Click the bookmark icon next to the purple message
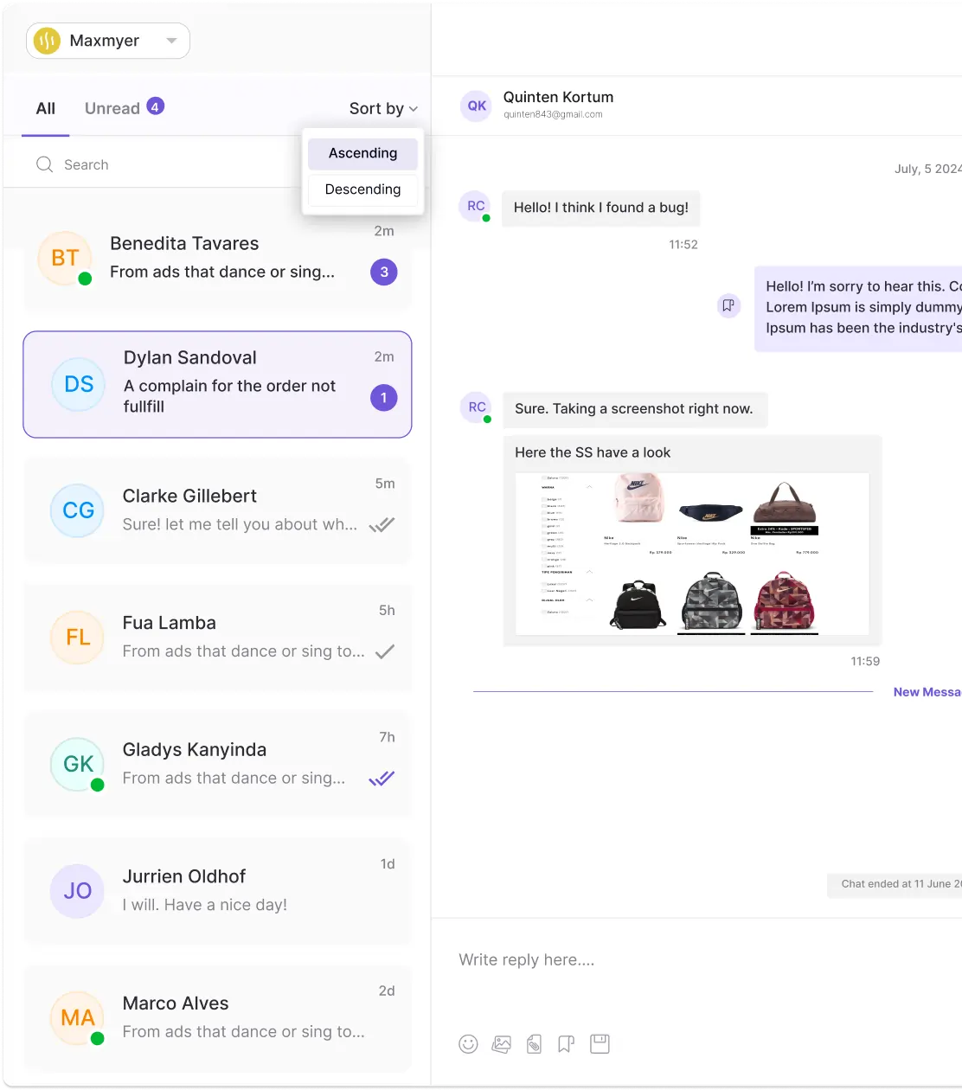 728,305
